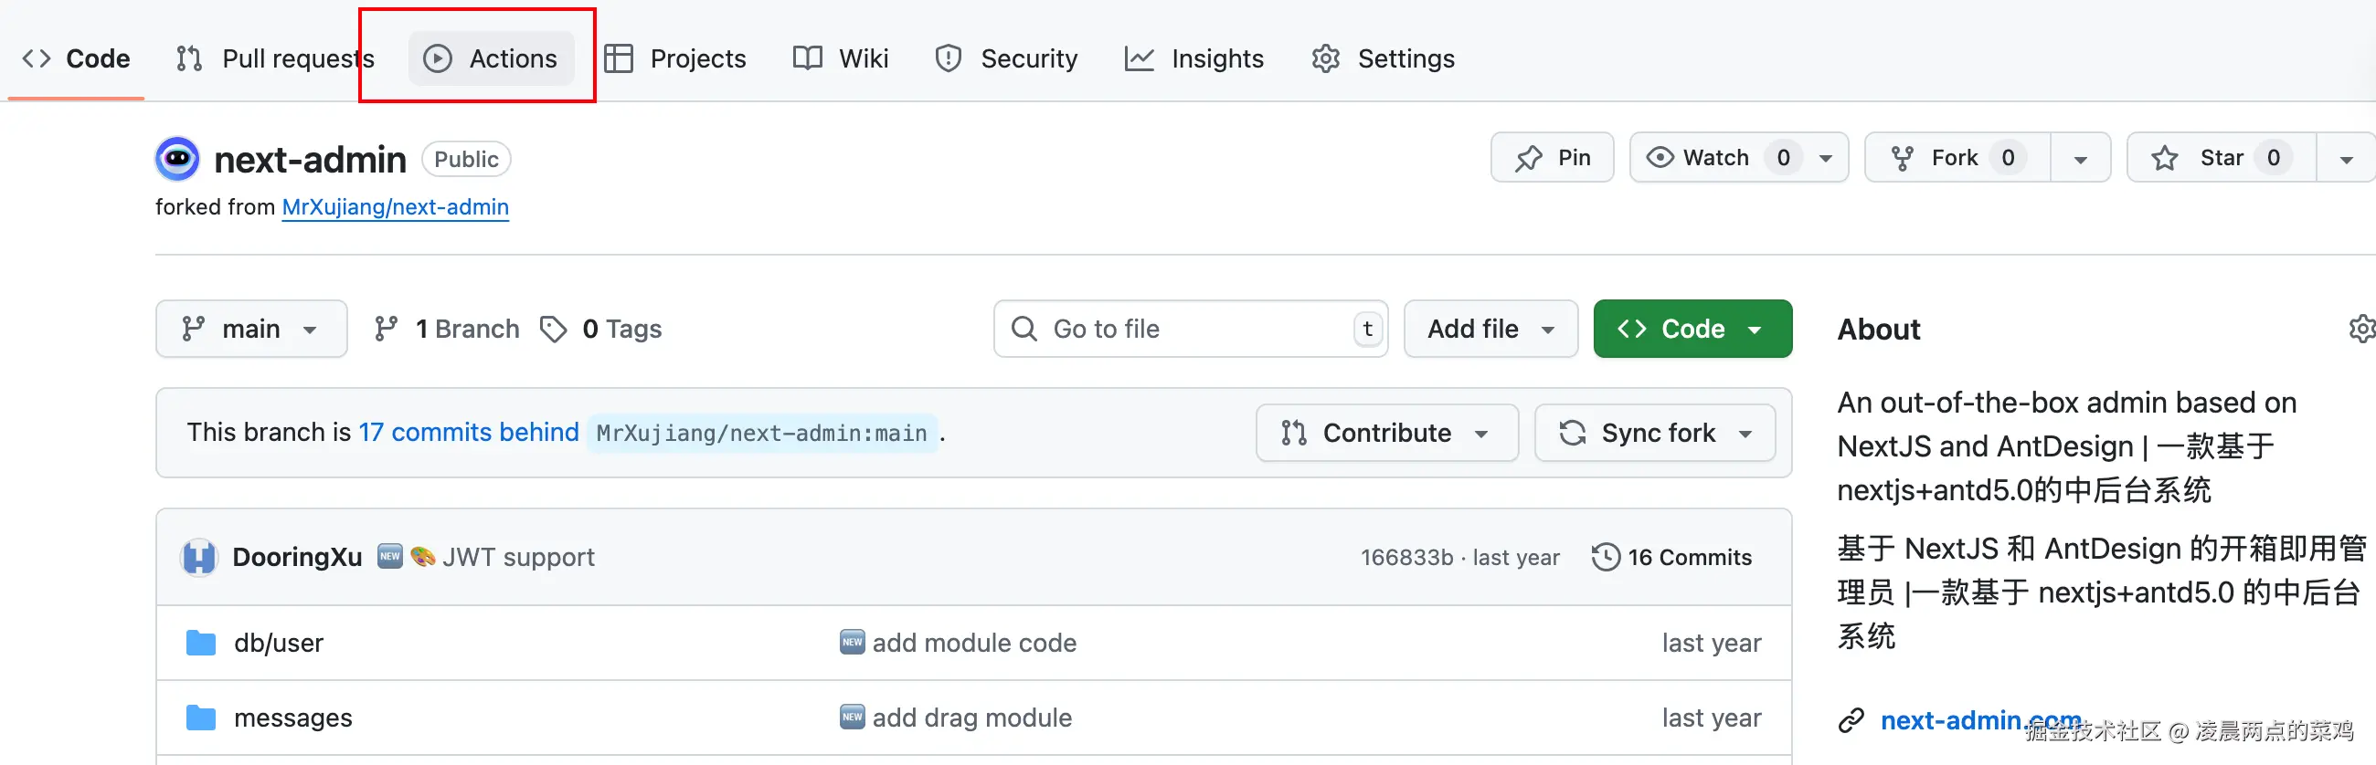Open the next-admin repository title link
The height and width of the screenshot is (765, 2376).
point(310,160)
